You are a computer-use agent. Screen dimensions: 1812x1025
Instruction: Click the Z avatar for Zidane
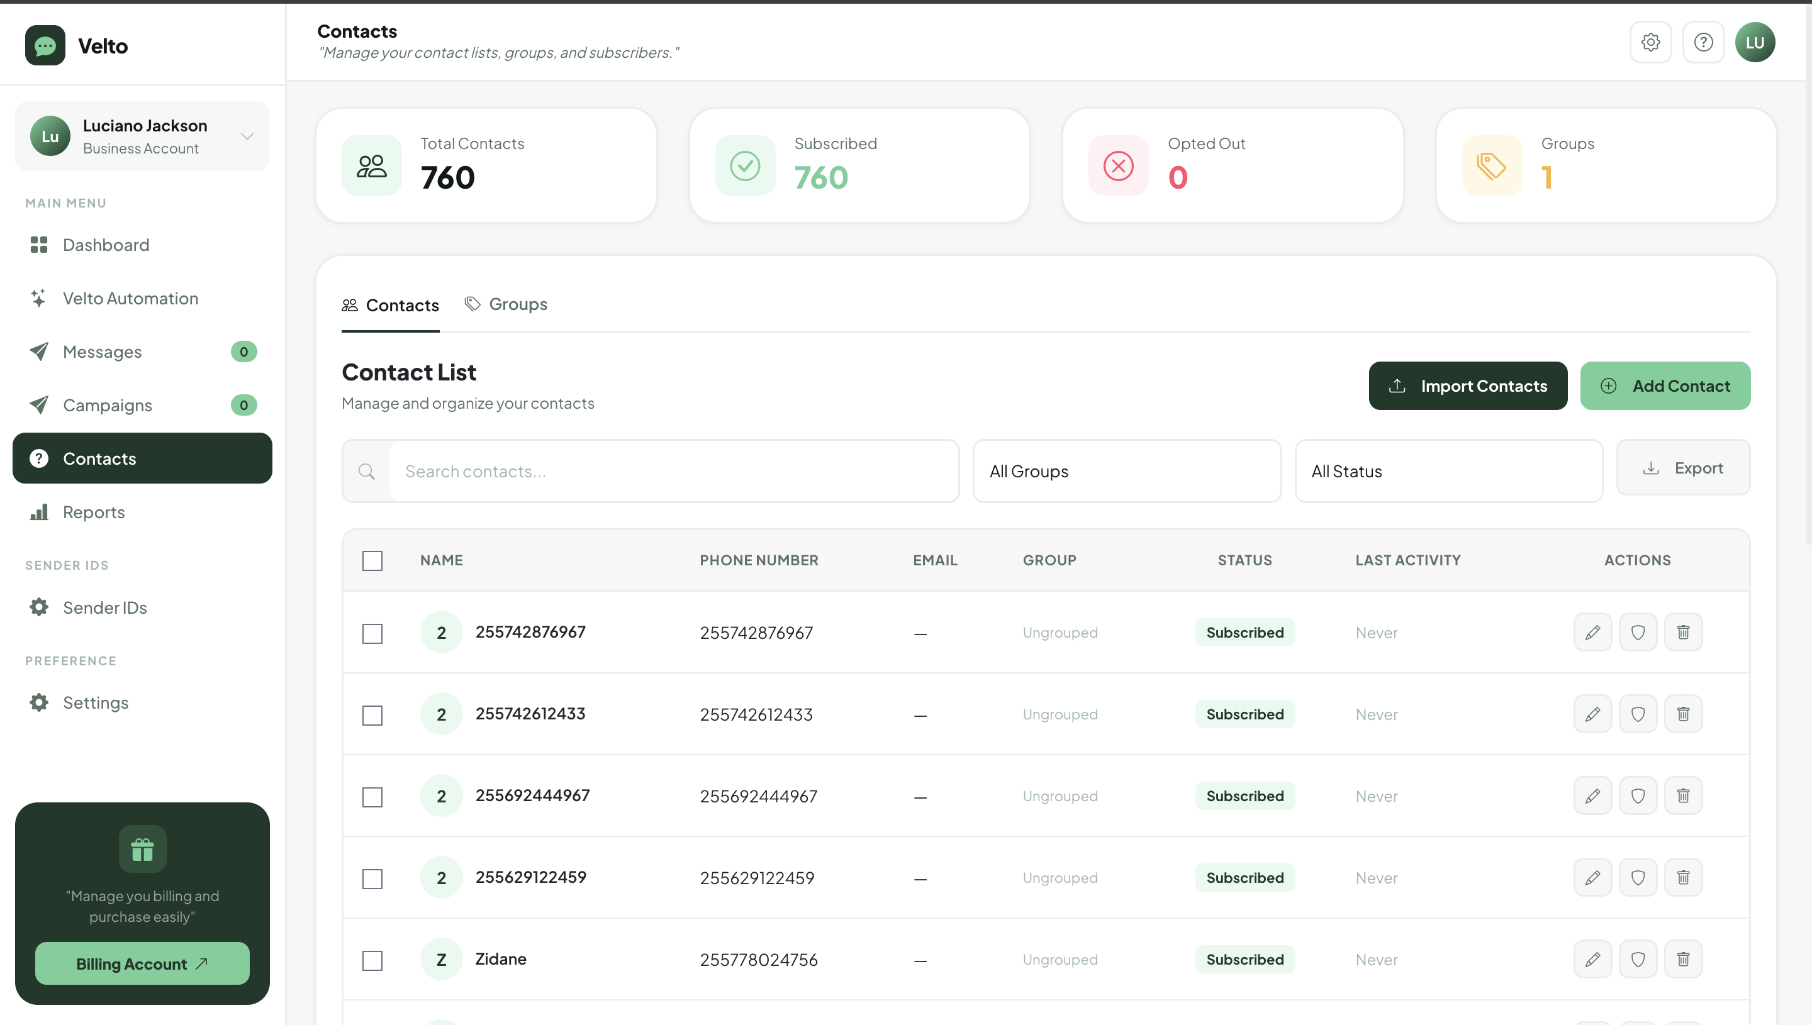[441, 959]
